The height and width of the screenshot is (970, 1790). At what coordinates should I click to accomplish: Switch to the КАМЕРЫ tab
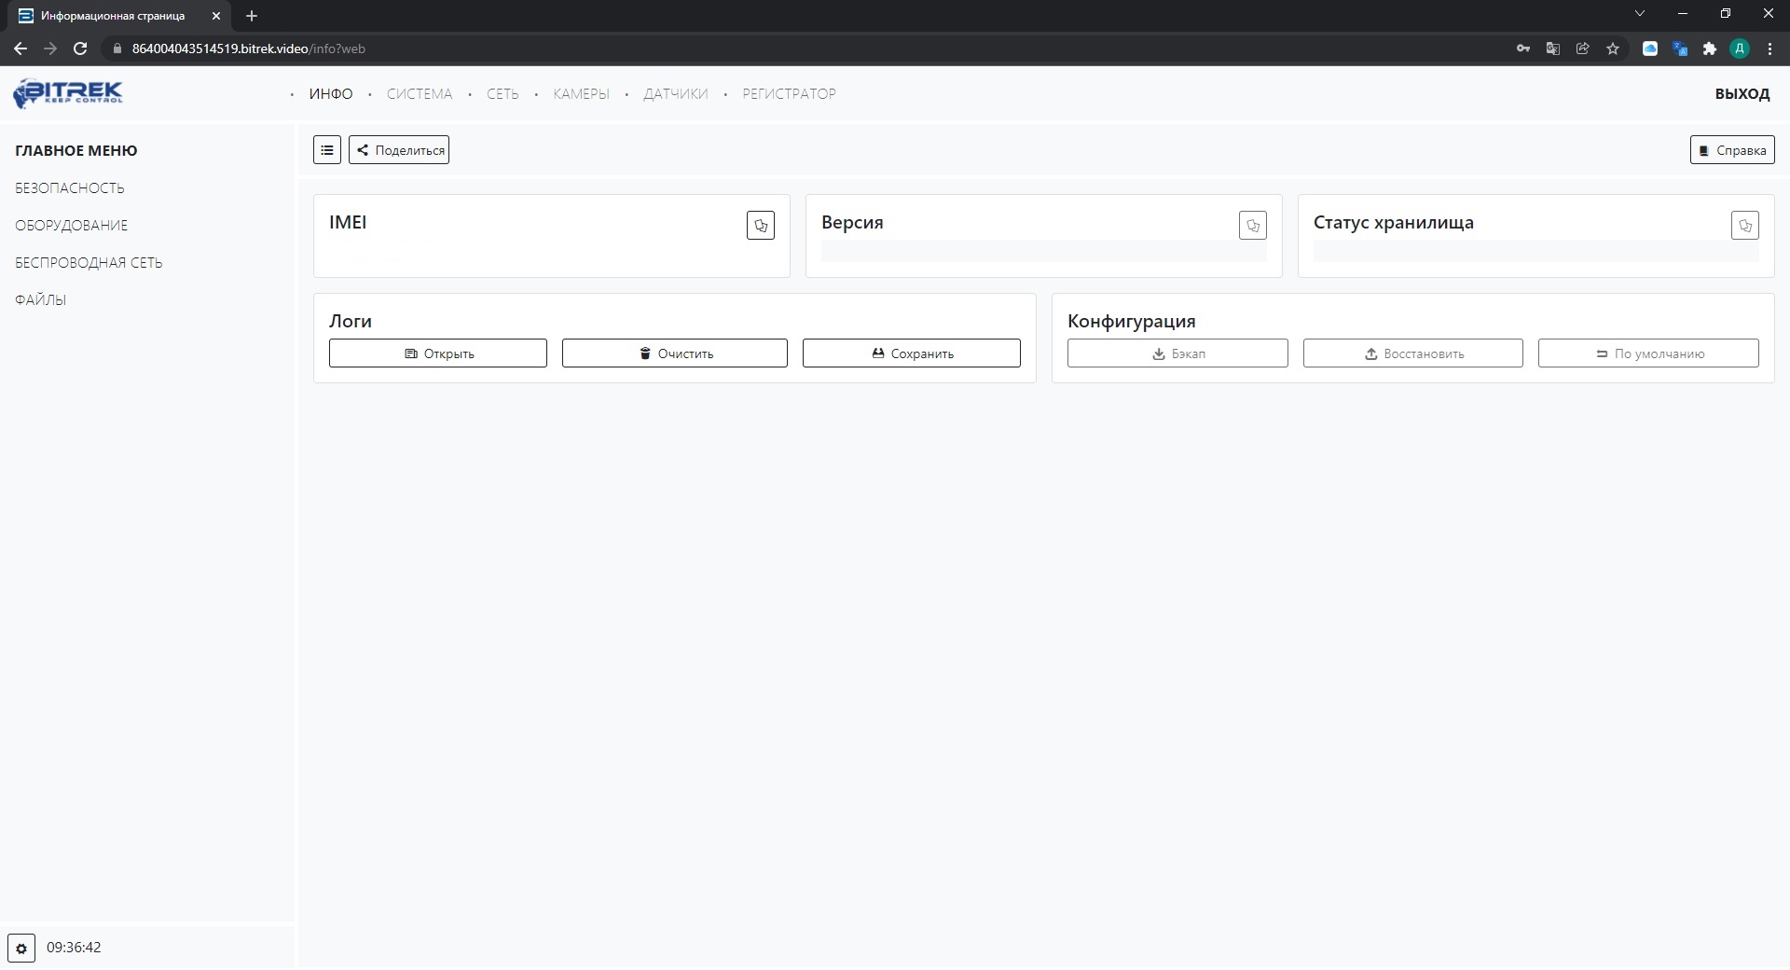[x=581, y=94]
